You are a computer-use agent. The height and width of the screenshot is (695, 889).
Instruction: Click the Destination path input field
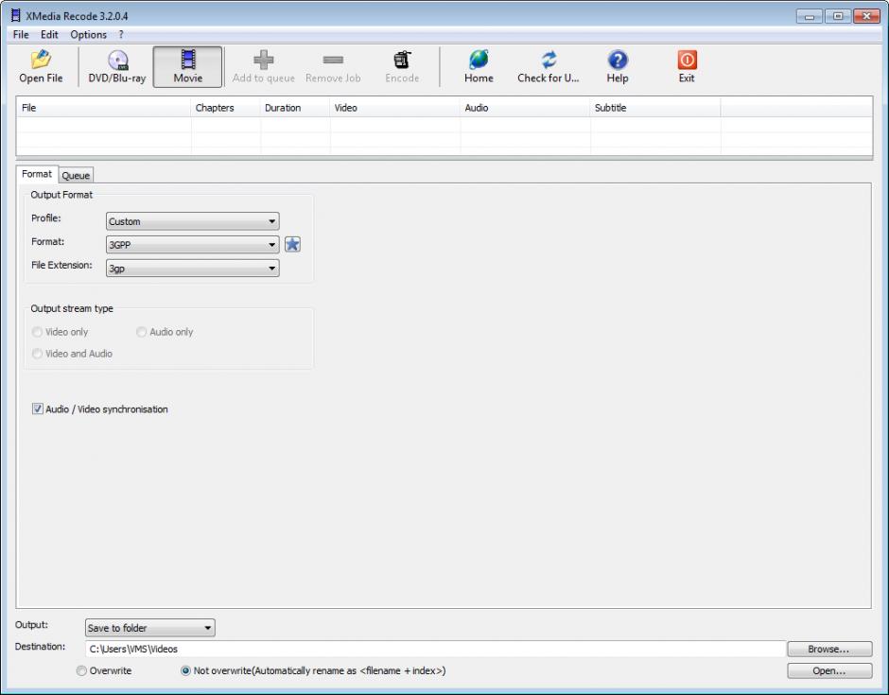(x=435, y=649)
